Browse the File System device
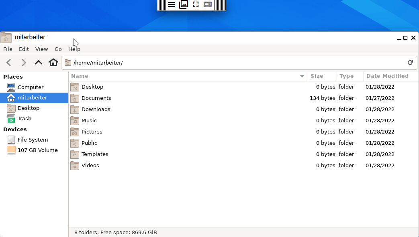 coord(33,140)
